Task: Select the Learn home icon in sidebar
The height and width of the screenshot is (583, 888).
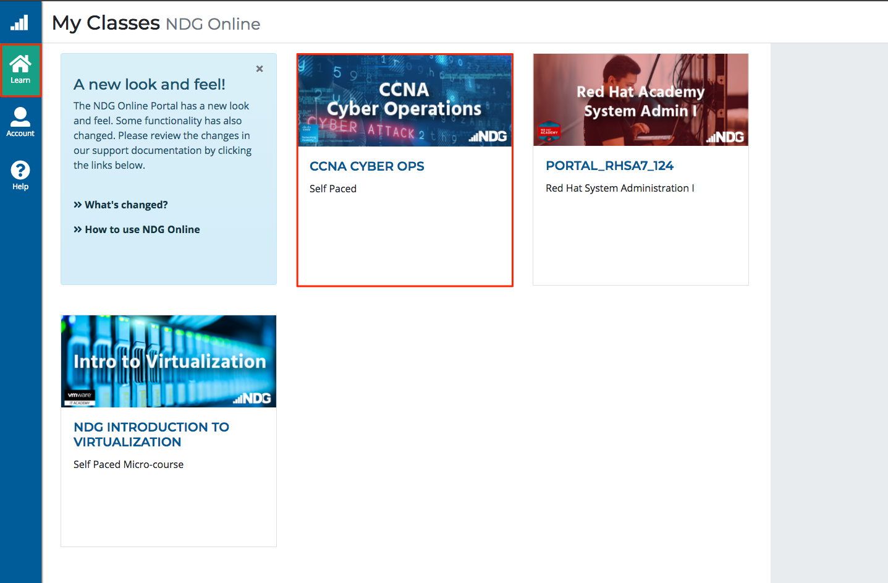Action: (20, 69)
